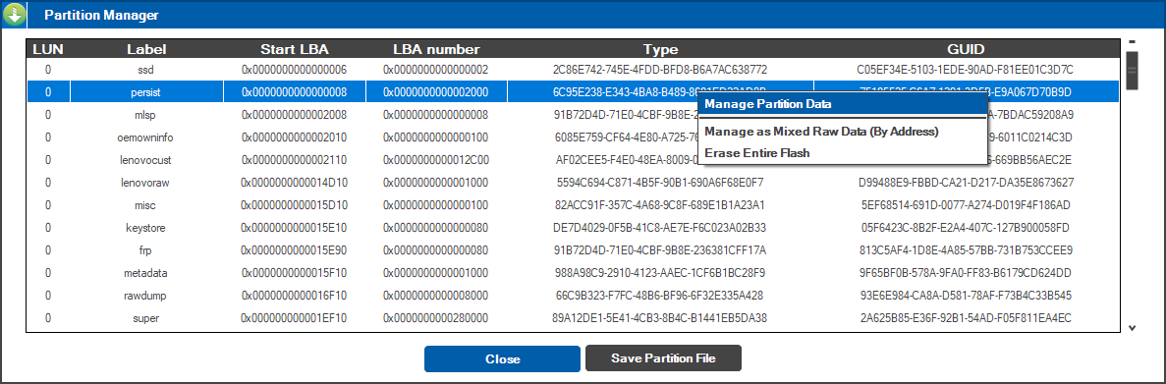Click the LUN column header

coord(48,50)
